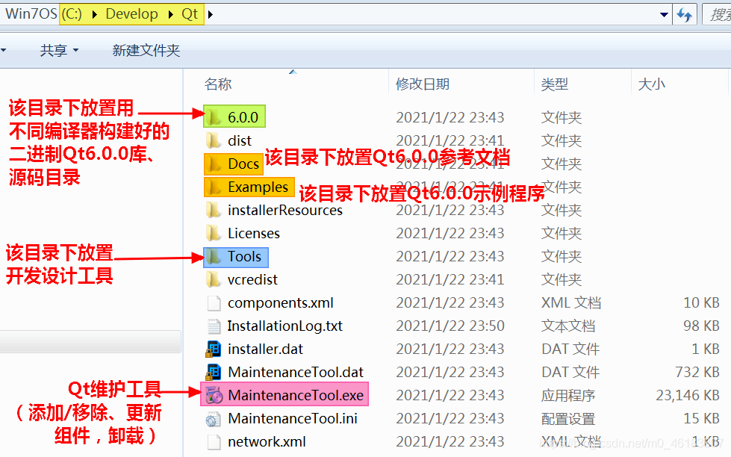The image size is (731, 457).
Task: Click the 732 KB size value
Action: (x=697, y=372)
